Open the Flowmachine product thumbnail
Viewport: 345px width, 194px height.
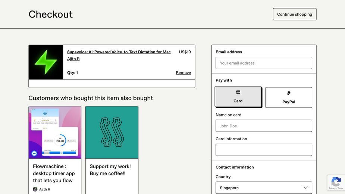55,132
